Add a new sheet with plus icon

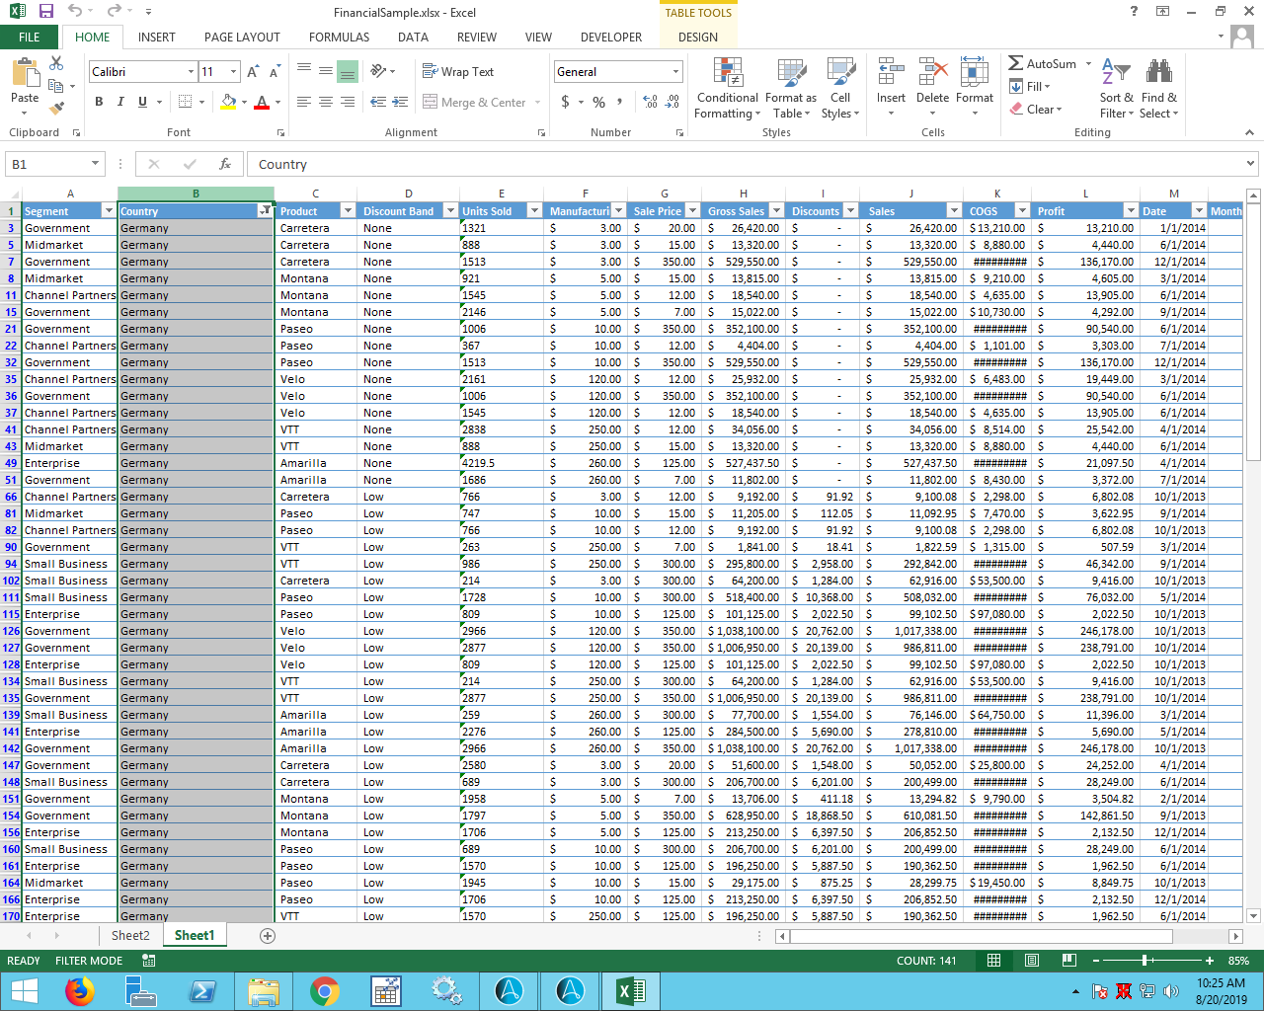coord(267,936)
